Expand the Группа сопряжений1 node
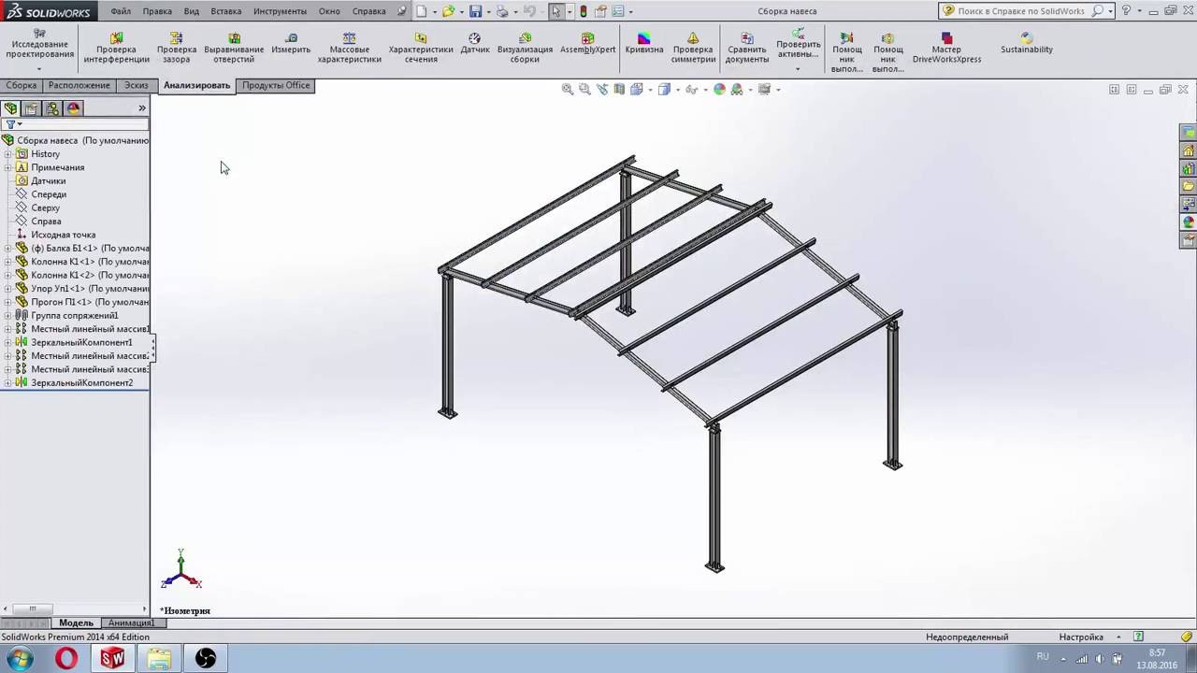This screenshot has height=673, width=1197. click(x=7, y=316)
